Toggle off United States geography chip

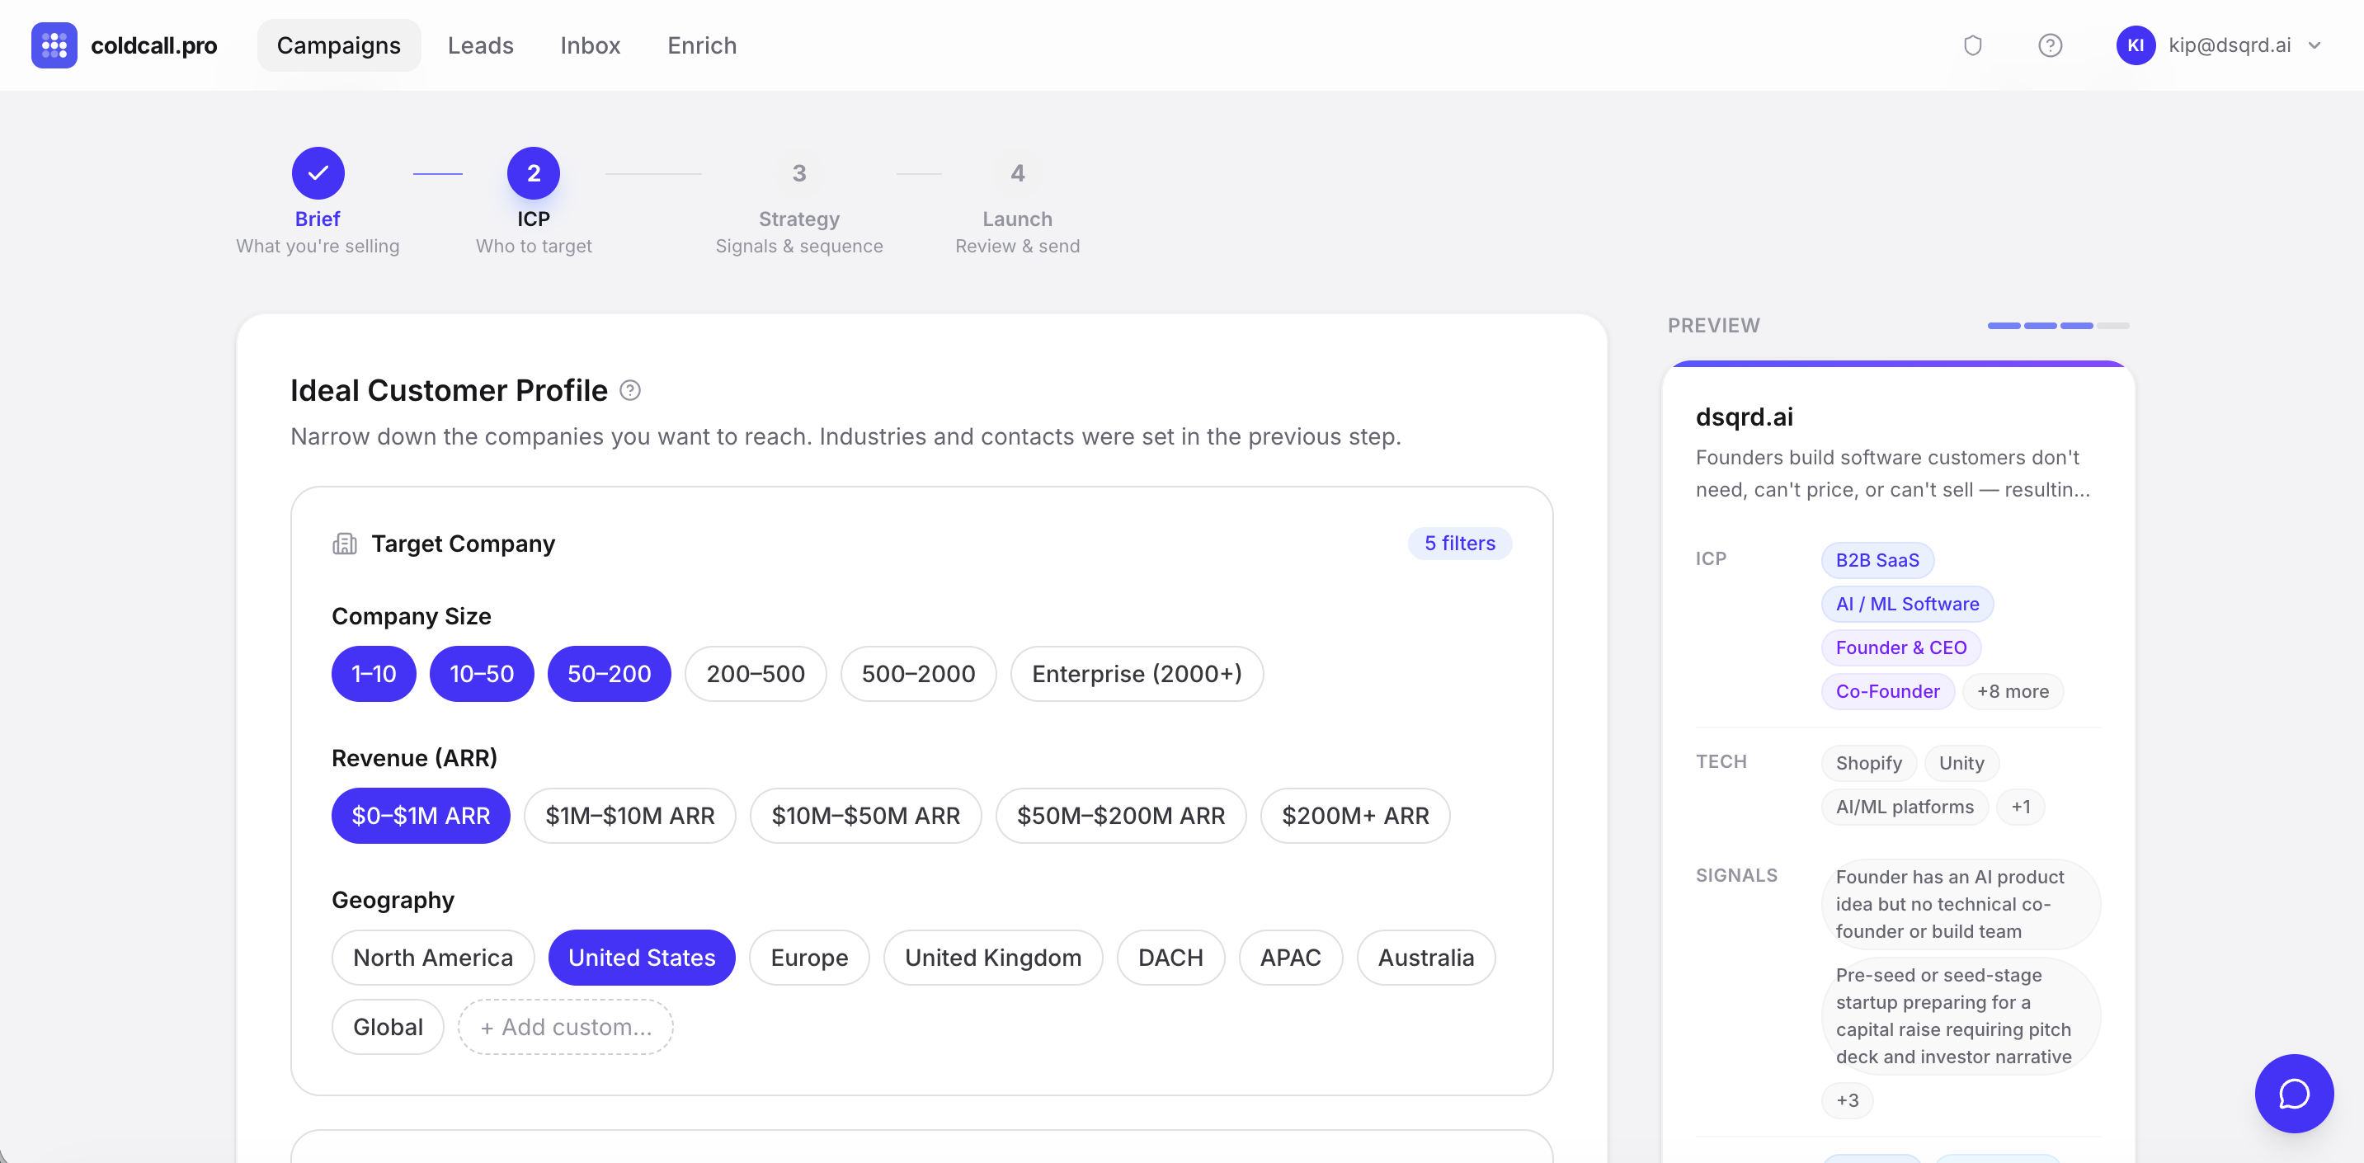click(642, 958)
